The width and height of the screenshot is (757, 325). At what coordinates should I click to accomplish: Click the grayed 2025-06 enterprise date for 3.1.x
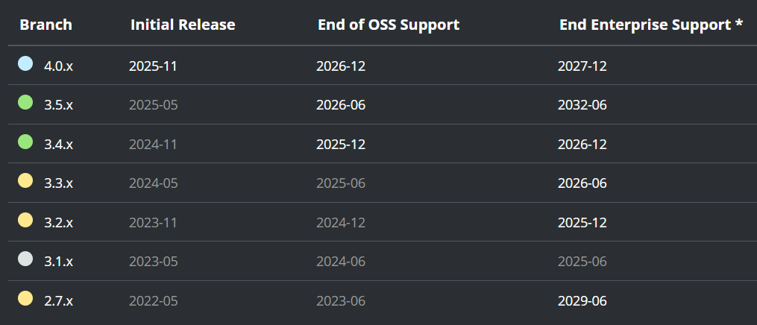(x=582, y=262)
